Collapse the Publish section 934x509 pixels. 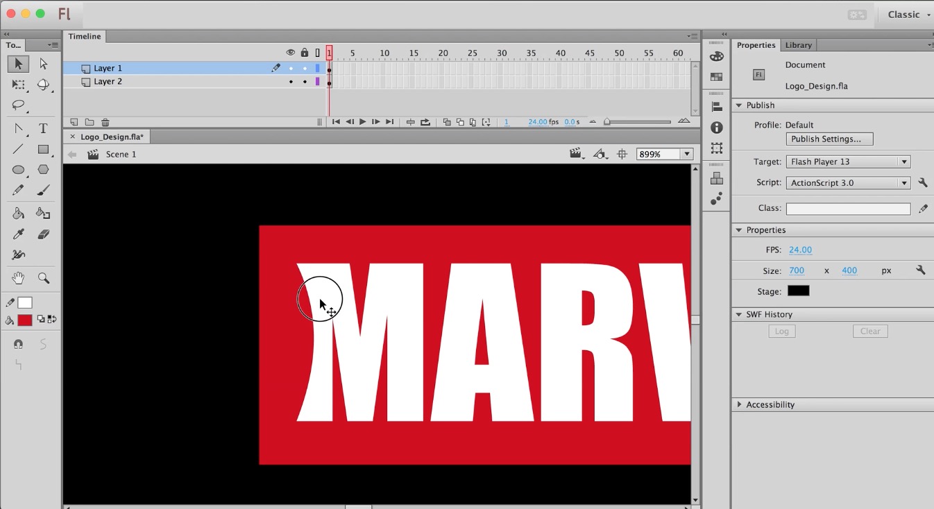739,105
